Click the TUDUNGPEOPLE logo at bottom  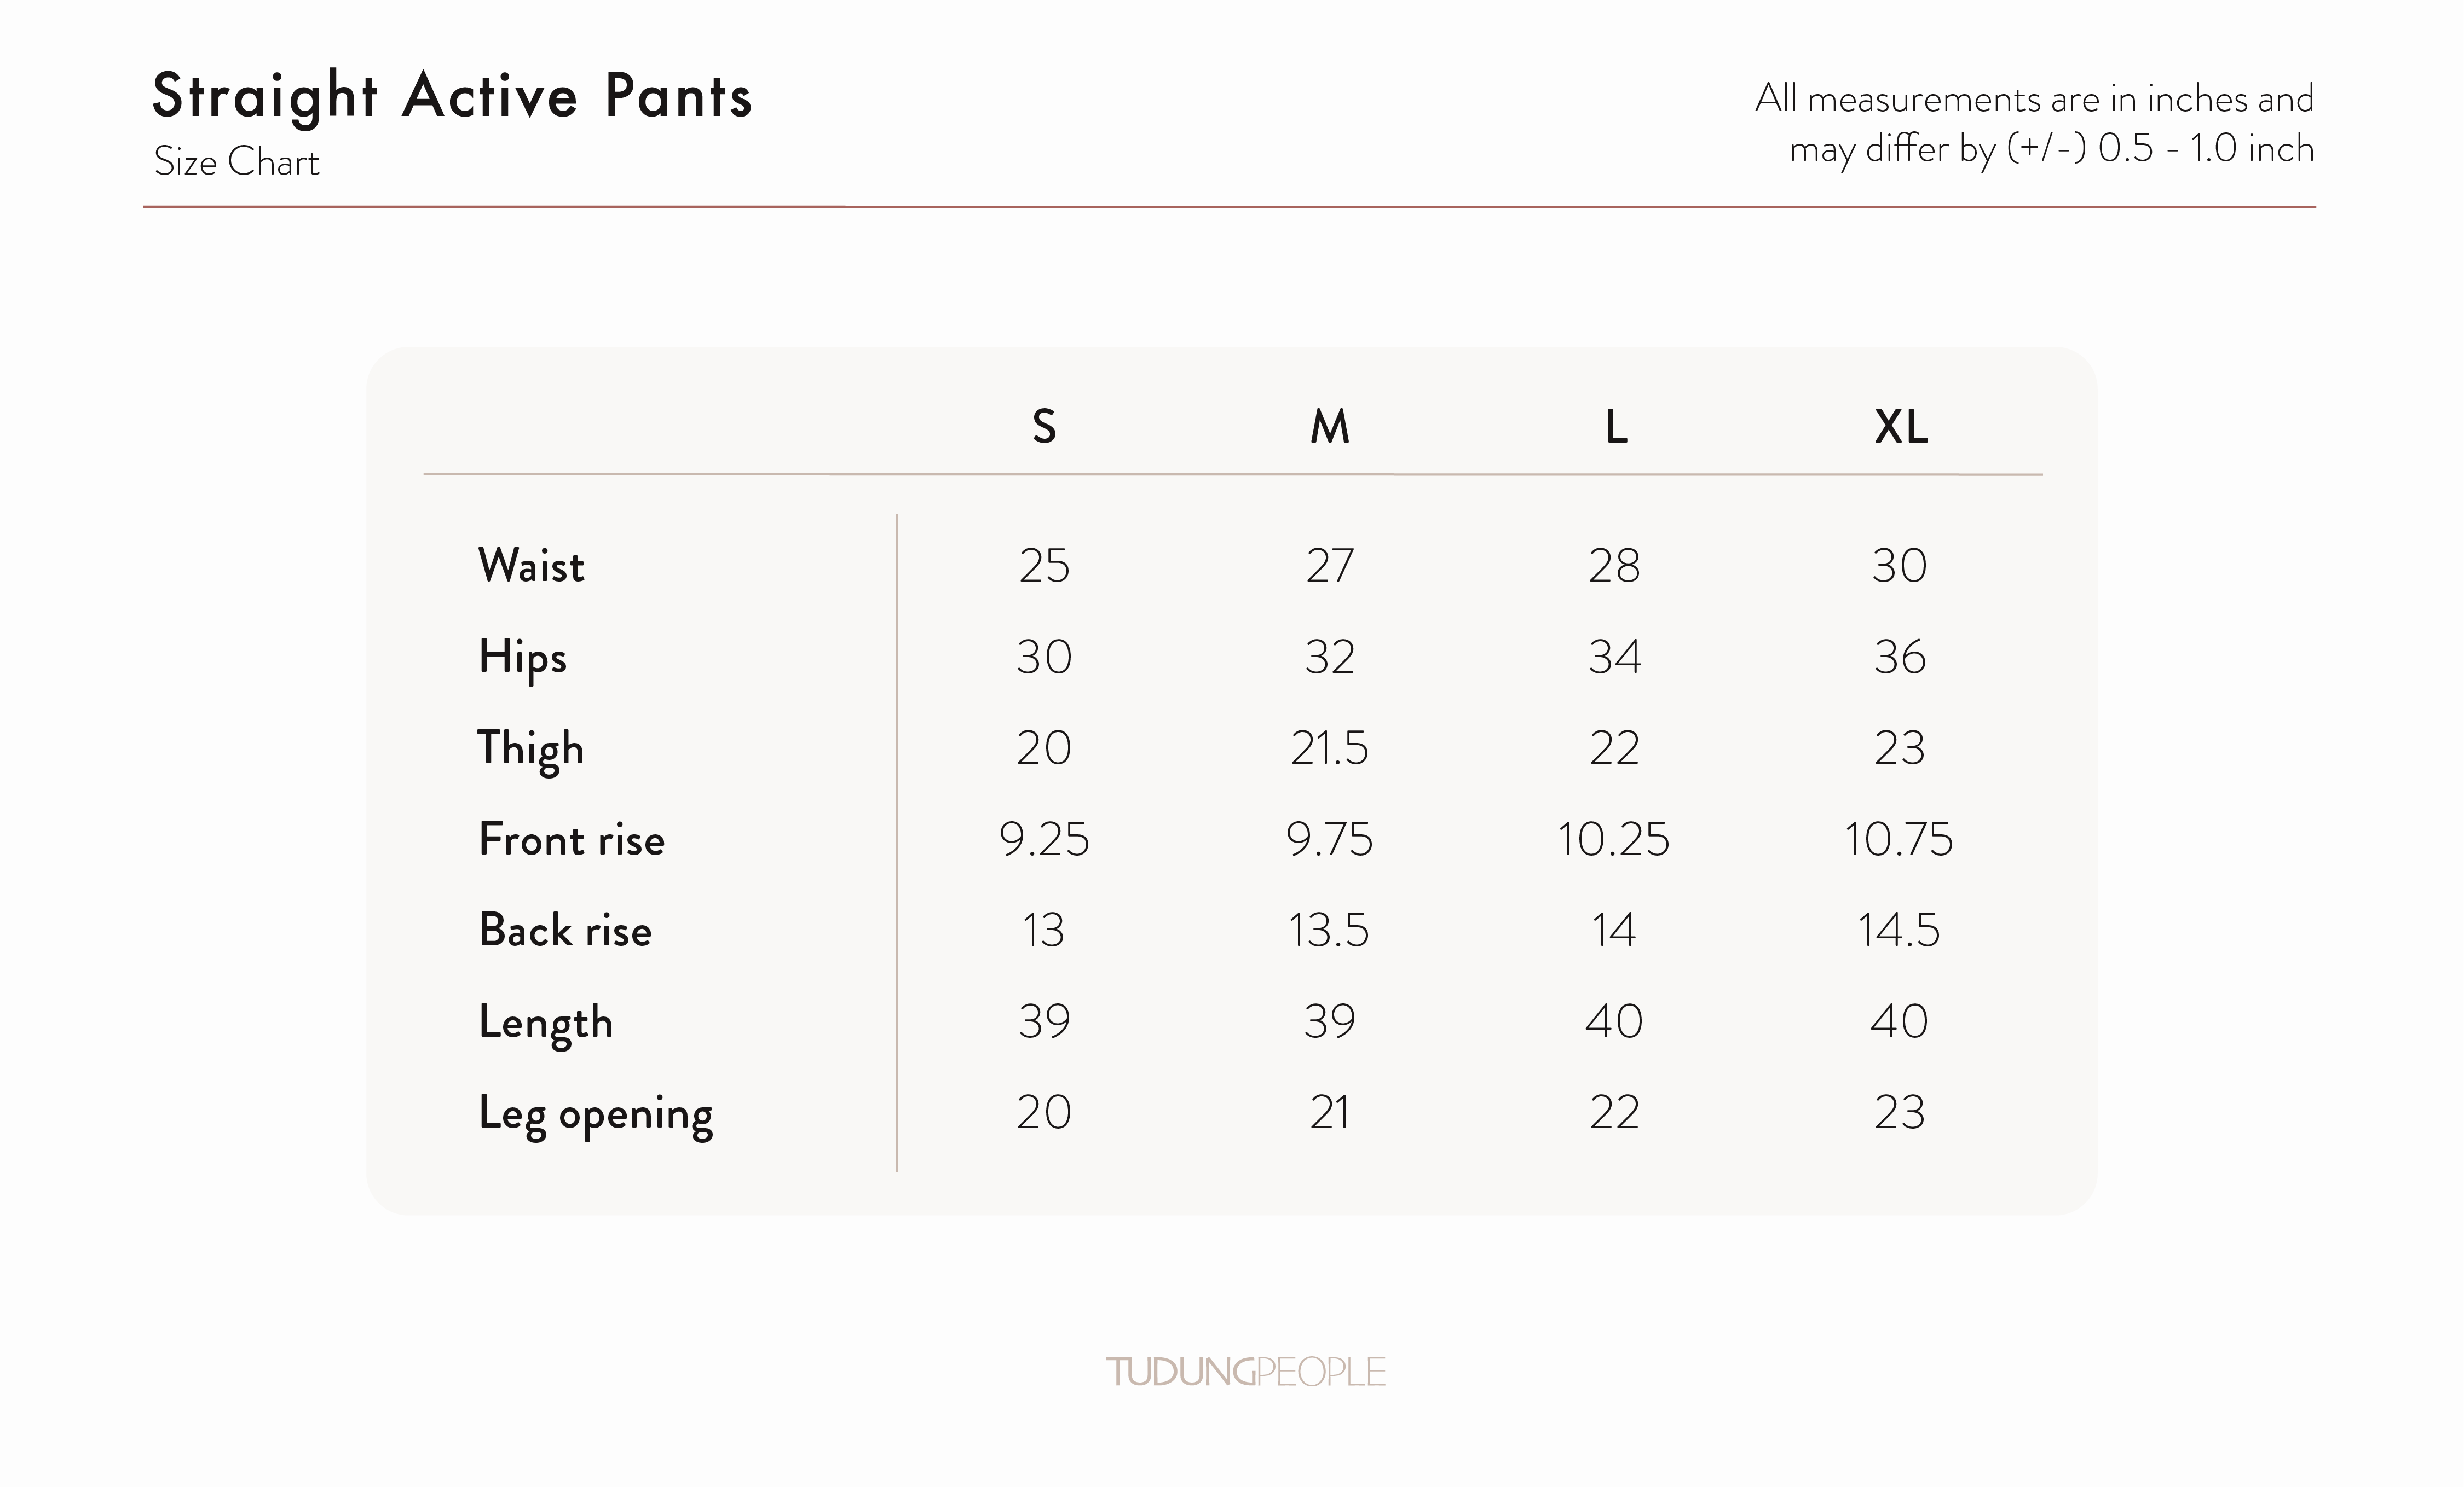pyautogui.click(x=1245, y=1372)
